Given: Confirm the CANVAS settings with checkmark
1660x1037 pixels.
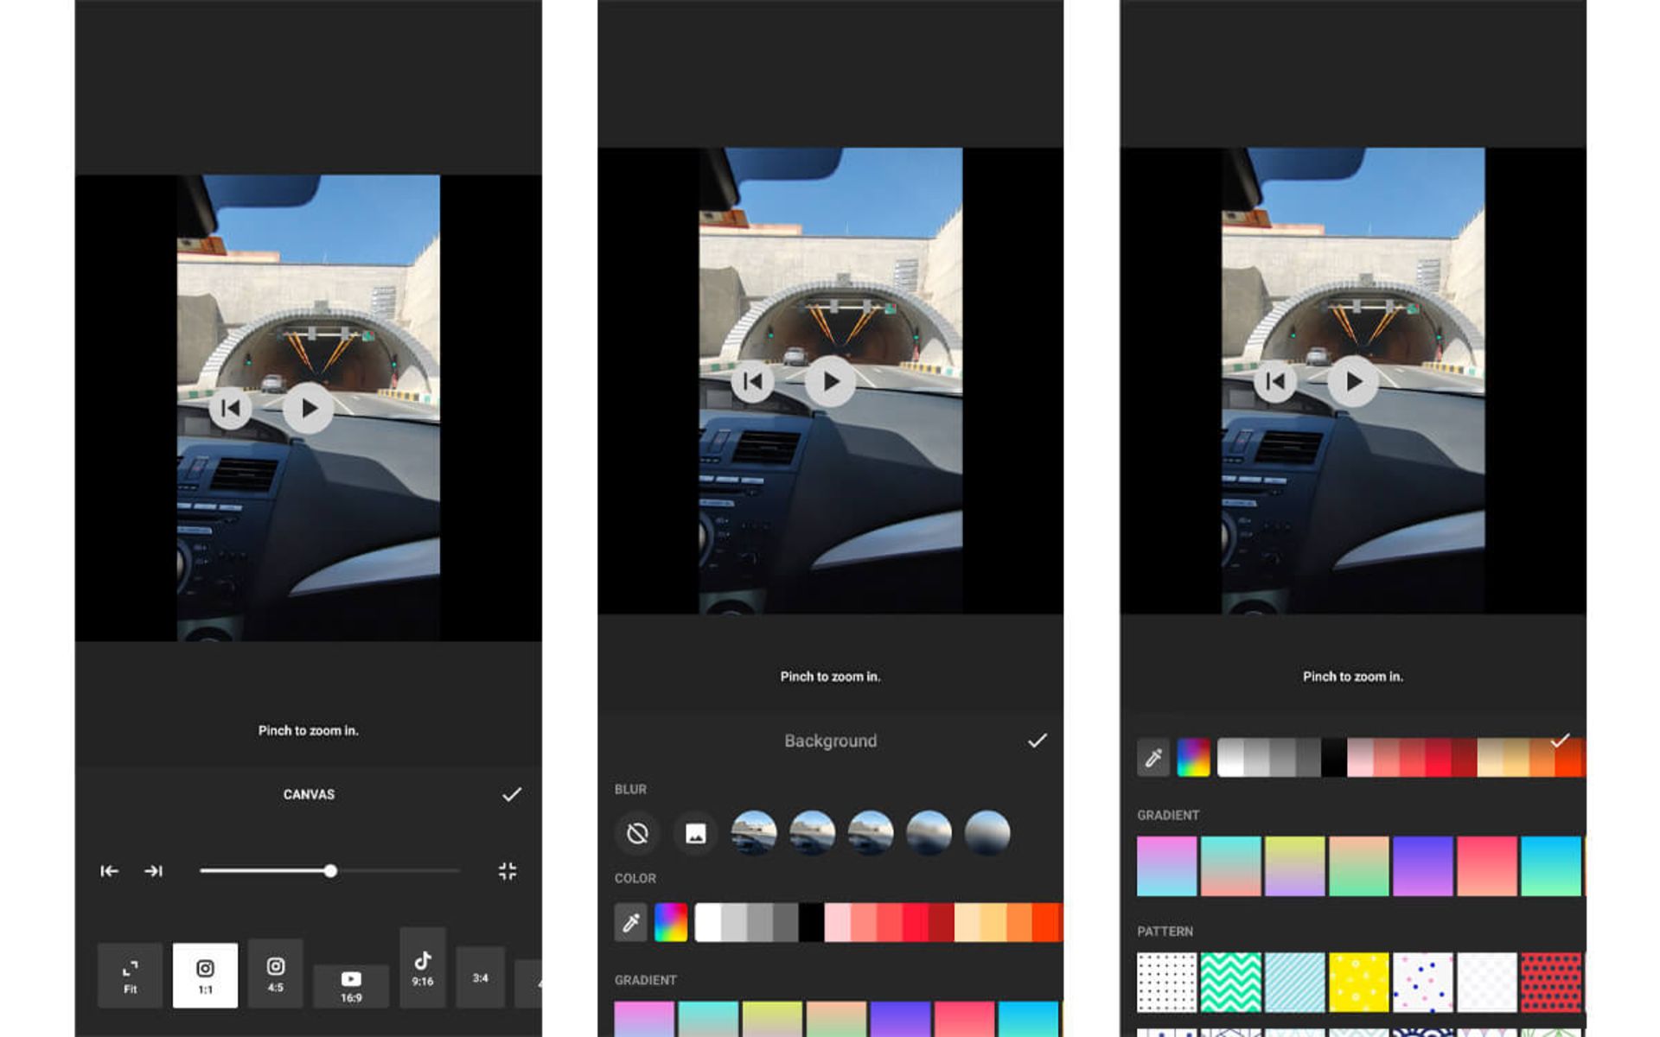Looking at the screenshot, I should [512, 794].
